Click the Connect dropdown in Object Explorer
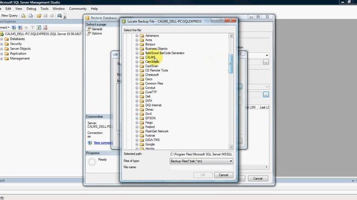Image resolution: width=357 pixels, height=200 pixels. tap(4, 27)
